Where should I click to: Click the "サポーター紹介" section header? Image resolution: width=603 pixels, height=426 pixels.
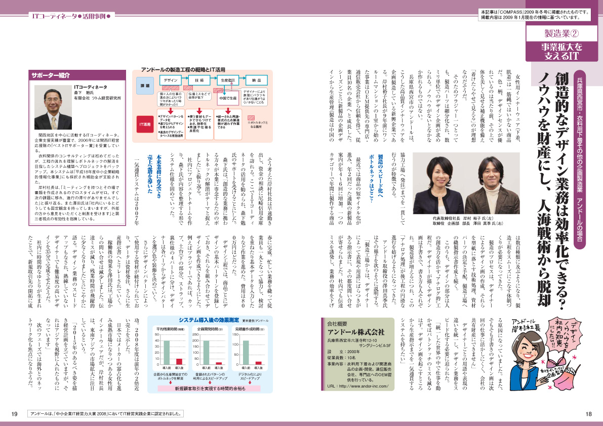pos(77,75)
